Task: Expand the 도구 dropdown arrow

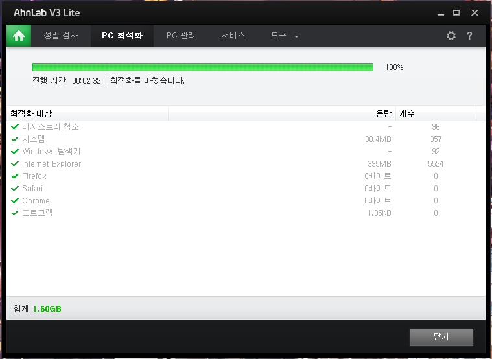Action: click(x=296, y=36)
